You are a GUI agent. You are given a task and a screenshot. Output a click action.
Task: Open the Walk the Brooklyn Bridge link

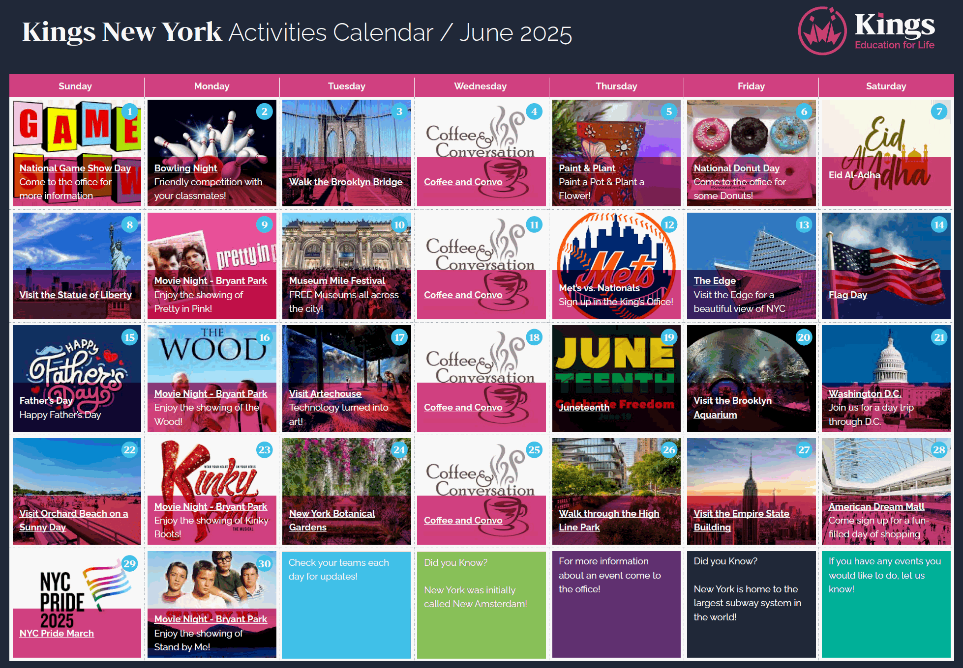(345, 182)
